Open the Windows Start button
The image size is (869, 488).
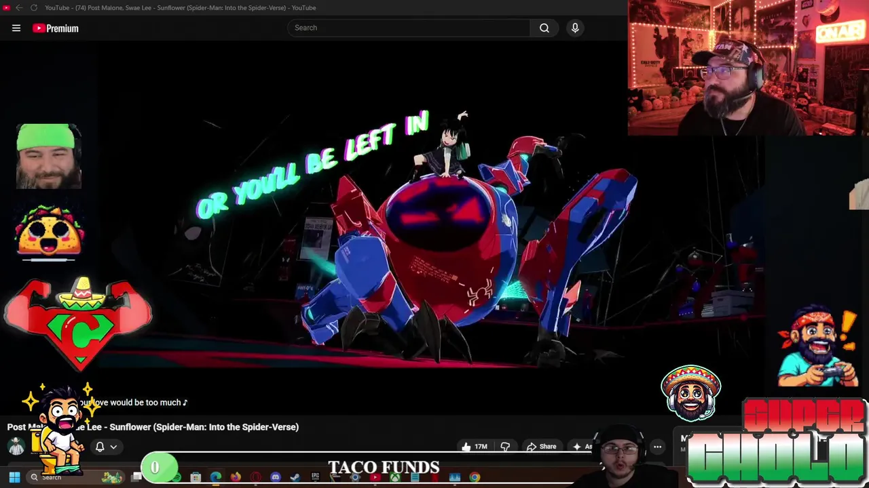(14, 478)
